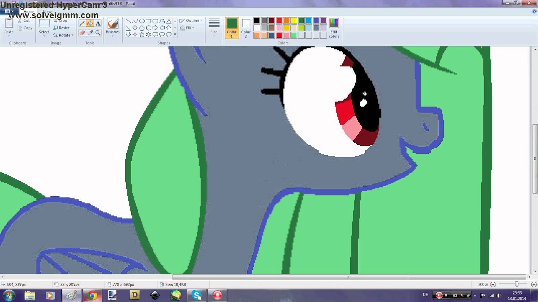Open Paint help question mark icon

(534, 11)
